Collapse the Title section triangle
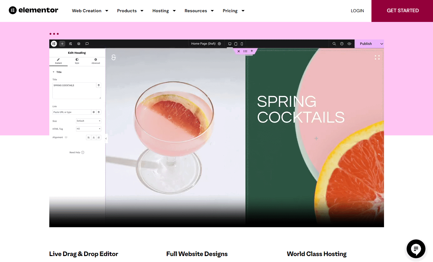 (53, 72)
